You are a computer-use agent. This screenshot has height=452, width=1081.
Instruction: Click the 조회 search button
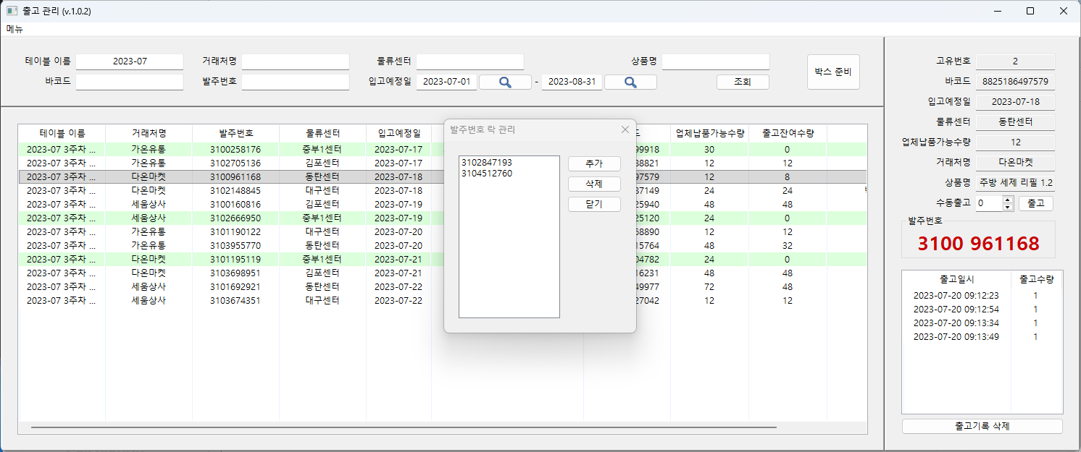tap(743, 82)
